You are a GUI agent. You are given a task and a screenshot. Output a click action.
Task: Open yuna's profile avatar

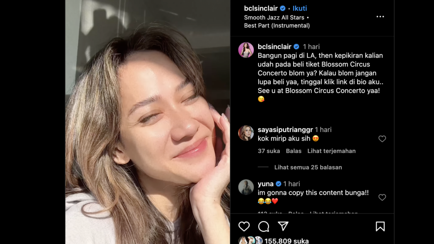coord(246,187)
